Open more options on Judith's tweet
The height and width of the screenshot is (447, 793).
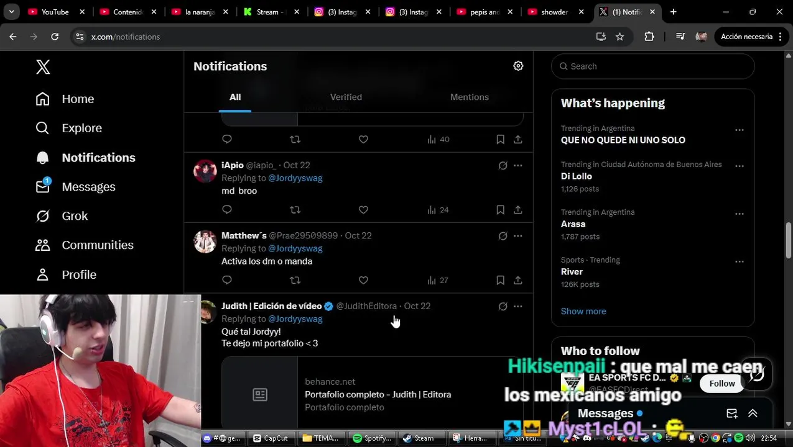tap(518, 306)
